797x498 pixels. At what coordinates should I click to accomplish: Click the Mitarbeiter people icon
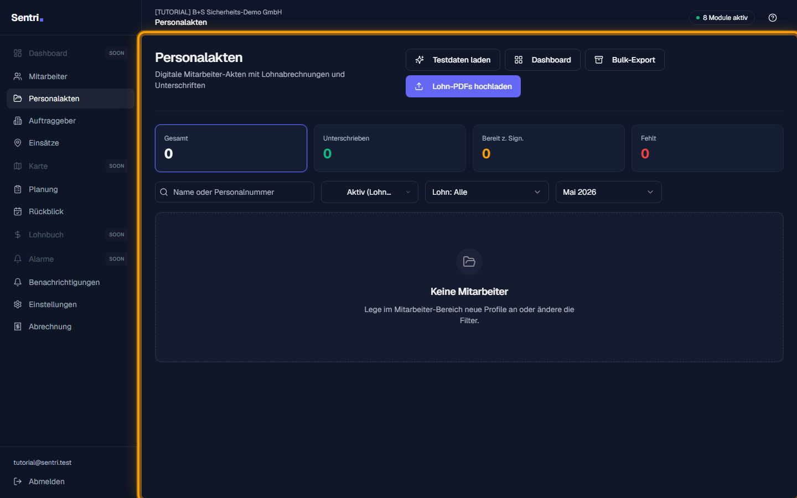(18, 76)
